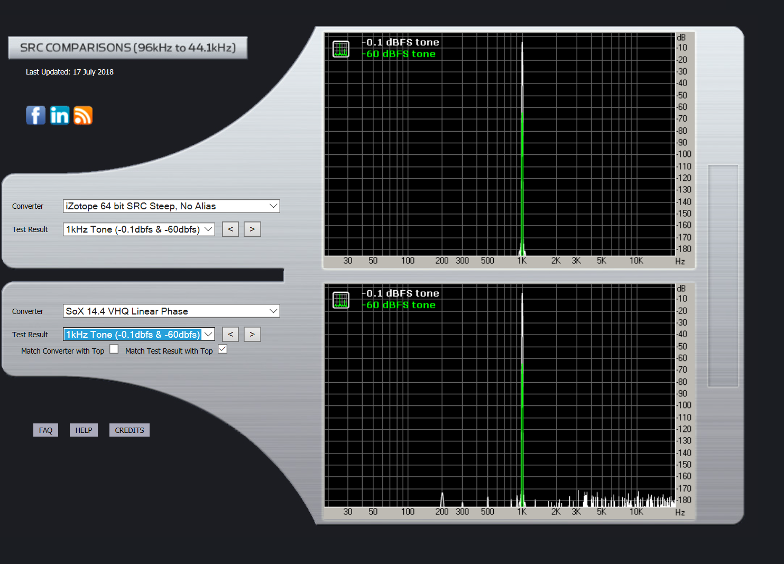This screenshot has width=784, height=564.
Task: Click the SRC COMPARISONS title banner
Action: [128, 48]
